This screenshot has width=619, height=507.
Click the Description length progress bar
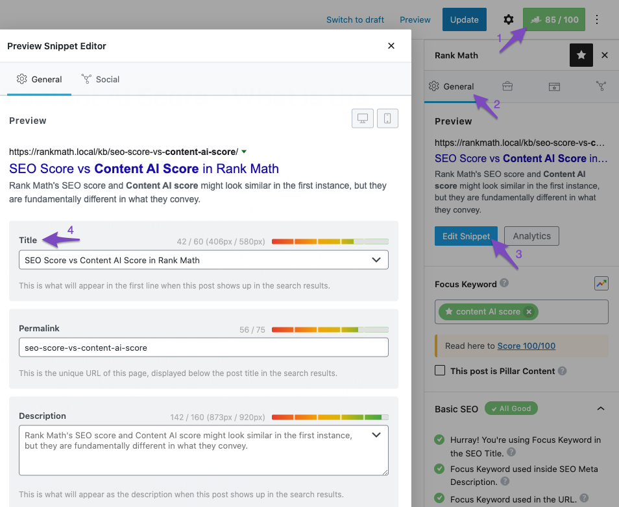click(330, 417)
